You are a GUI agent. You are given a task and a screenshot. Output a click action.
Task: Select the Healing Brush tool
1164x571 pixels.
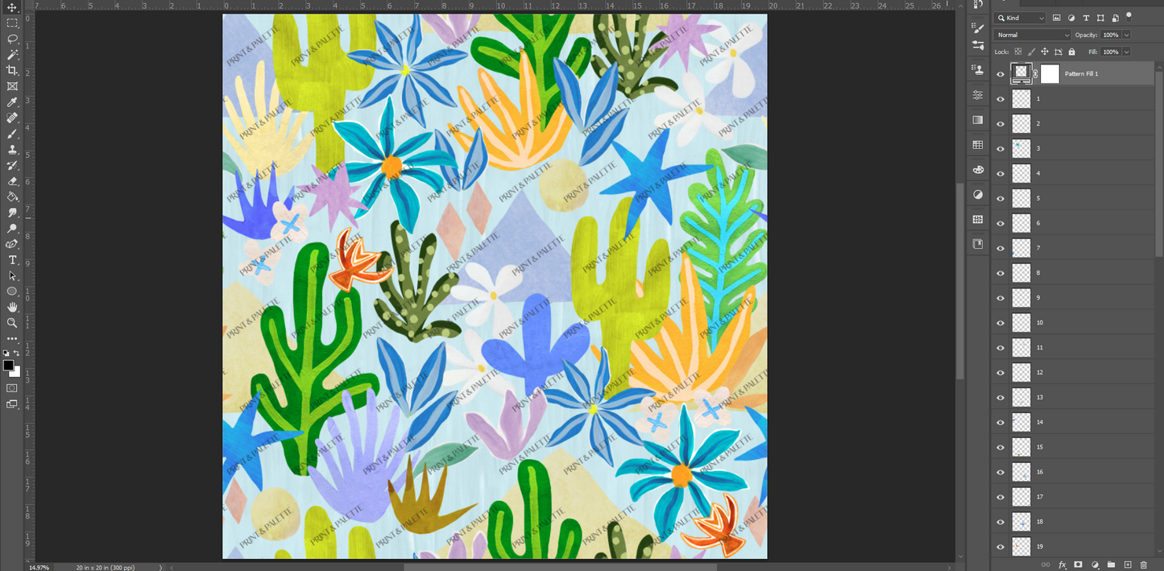(12, 118)
